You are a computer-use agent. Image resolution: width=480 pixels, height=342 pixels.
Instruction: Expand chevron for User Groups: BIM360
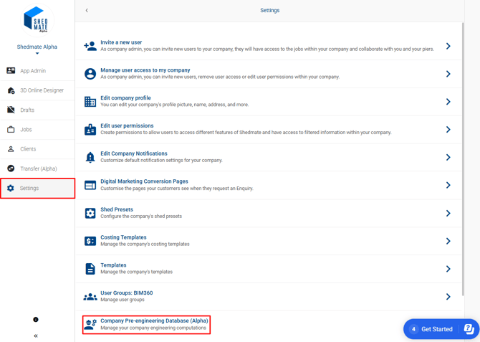448,297
